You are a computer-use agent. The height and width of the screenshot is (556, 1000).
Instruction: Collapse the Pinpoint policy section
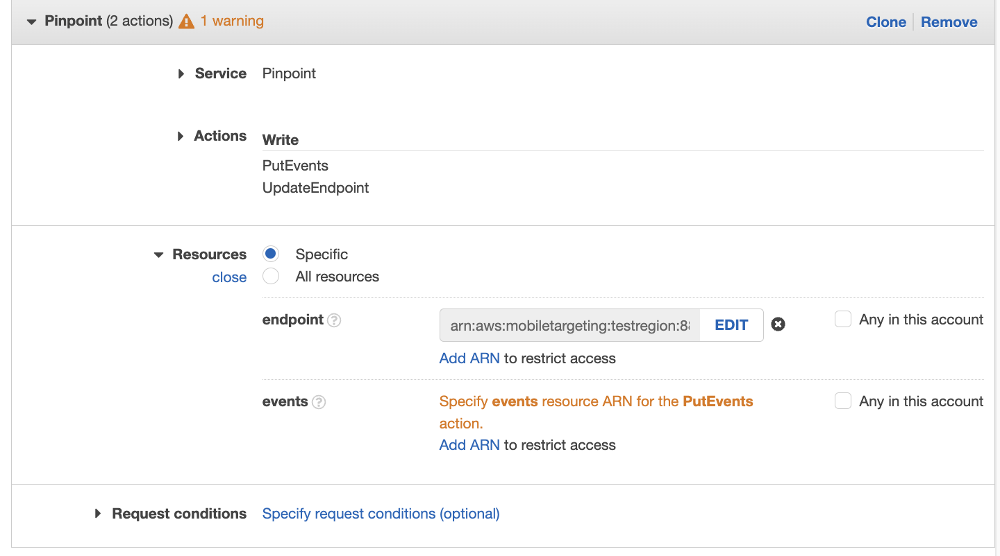coord(31,21)
